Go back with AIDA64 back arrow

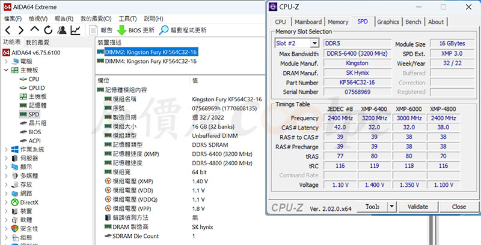8,30
